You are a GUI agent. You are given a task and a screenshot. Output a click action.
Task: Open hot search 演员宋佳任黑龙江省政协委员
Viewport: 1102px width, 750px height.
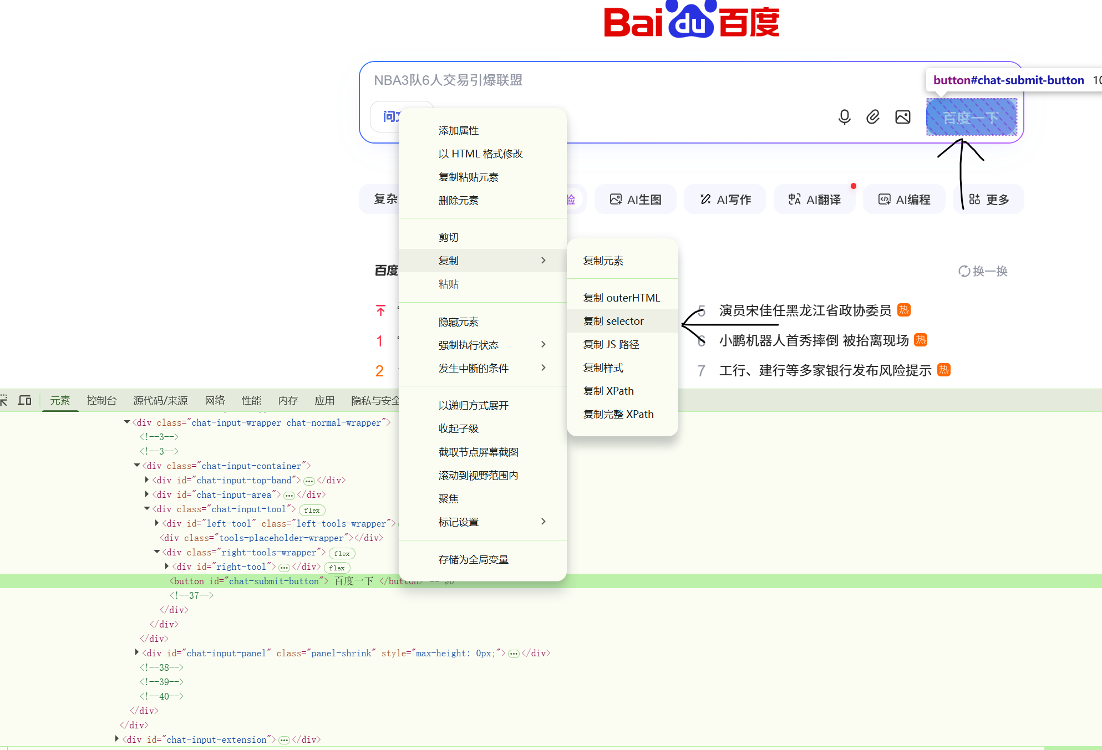[x=805, y=310]
